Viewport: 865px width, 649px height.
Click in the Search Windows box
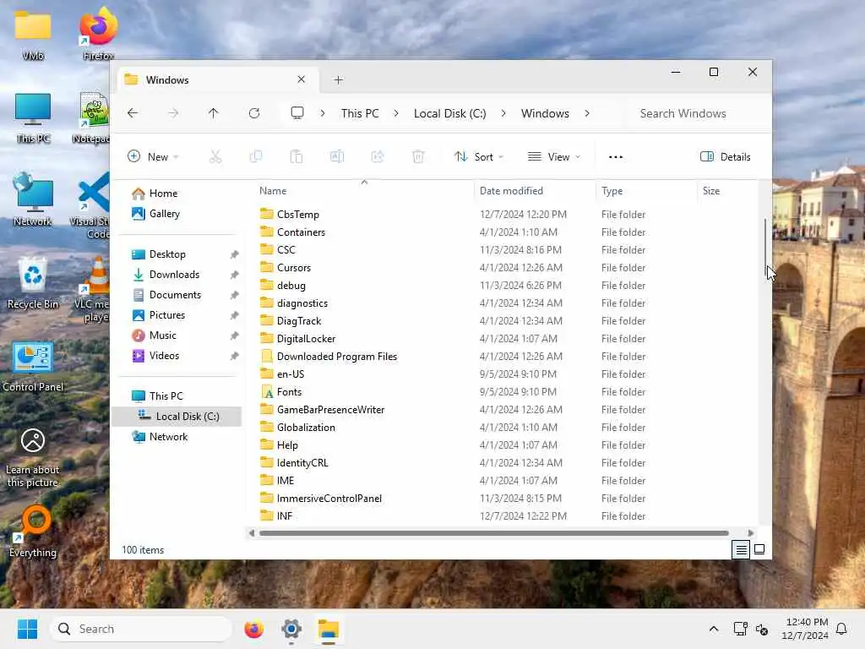click(696, 113)
